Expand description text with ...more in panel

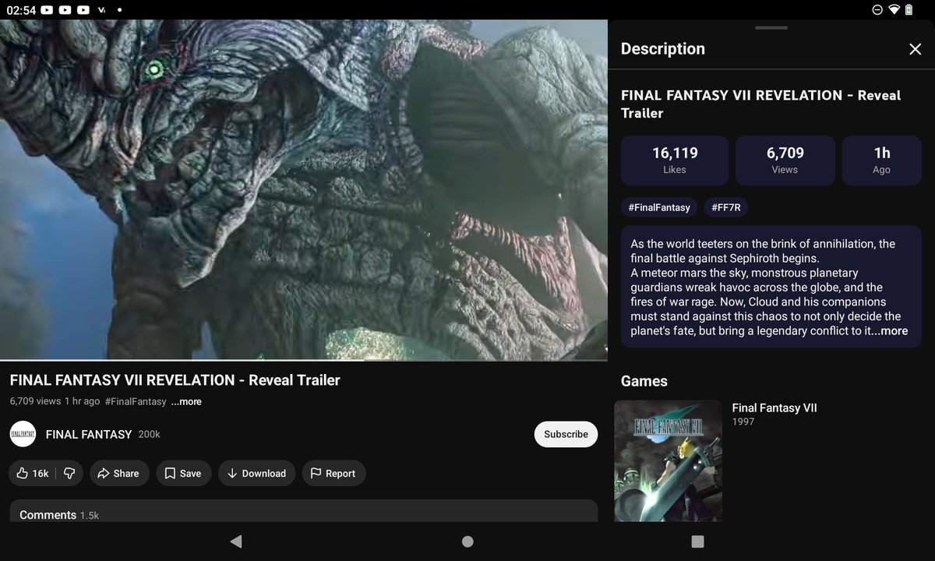[889, 330]
